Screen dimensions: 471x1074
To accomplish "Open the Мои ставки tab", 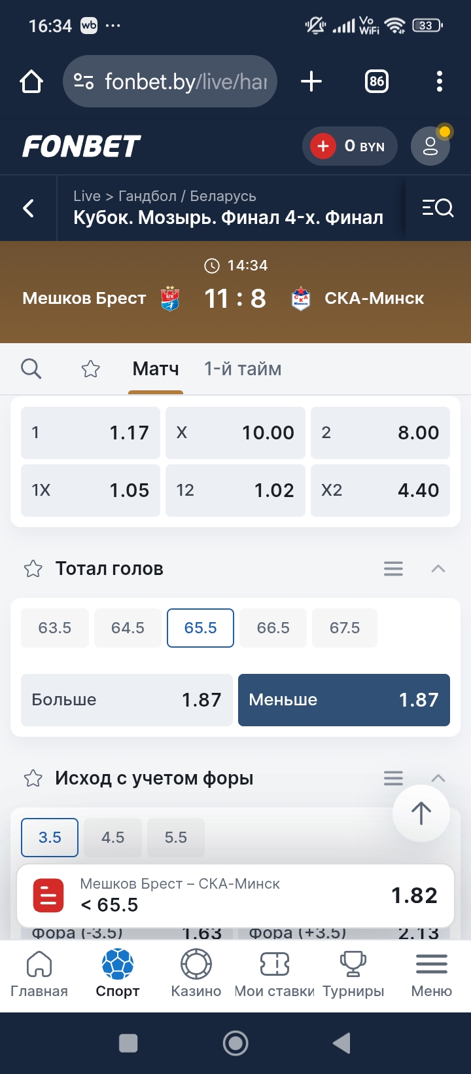I will 274,974.
